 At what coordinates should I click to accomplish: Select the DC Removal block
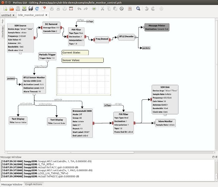point(51,28)
